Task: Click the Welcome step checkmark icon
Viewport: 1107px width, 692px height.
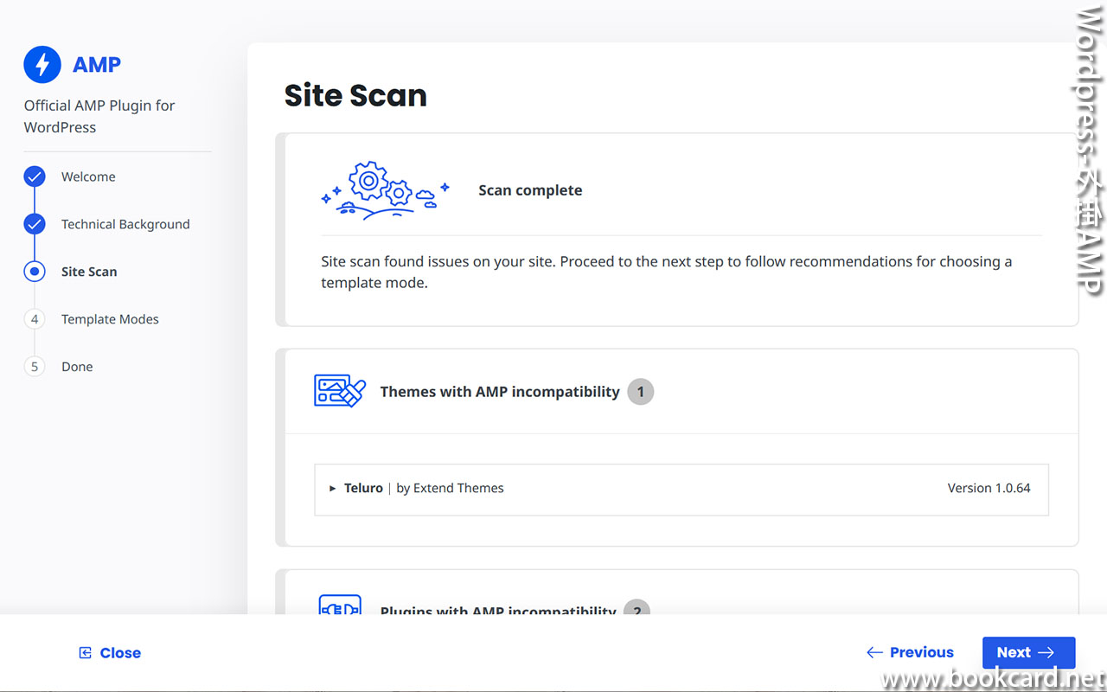Action: pos(34,176)
